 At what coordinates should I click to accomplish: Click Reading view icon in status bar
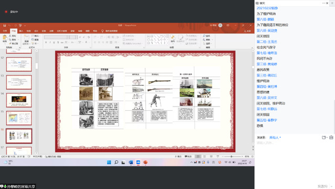(x=211, y=156)
